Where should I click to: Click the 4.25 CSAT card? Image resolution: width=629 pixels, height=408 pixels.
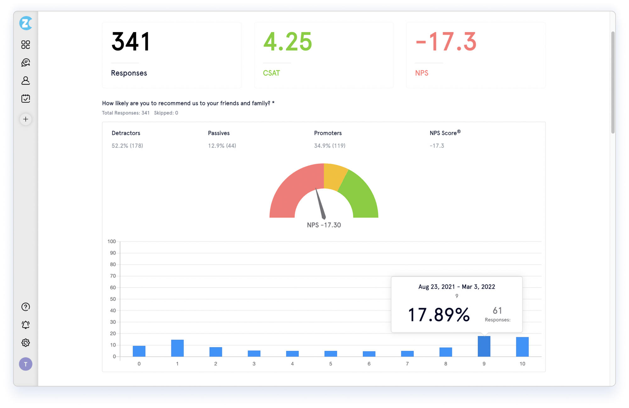click(x=324, y=55)
